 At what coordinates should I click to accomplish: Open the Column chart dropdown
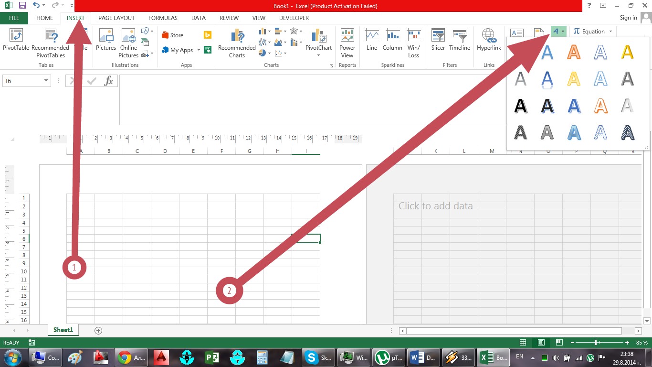(264, 32)
